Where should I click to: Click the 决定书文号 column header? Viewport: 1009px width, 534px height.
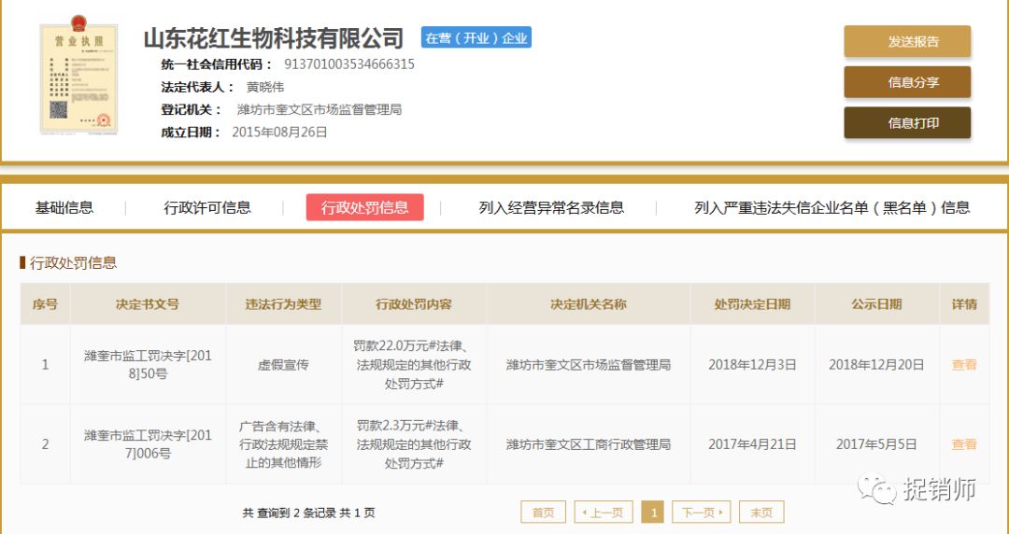(x=148, y=304)
